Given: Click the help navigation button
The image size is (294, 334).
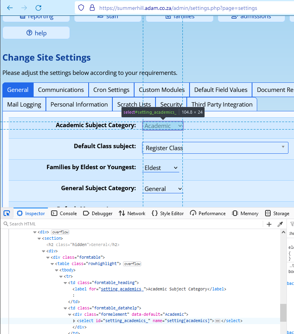Looking at the screenshot, I should [x=36, y=33].
